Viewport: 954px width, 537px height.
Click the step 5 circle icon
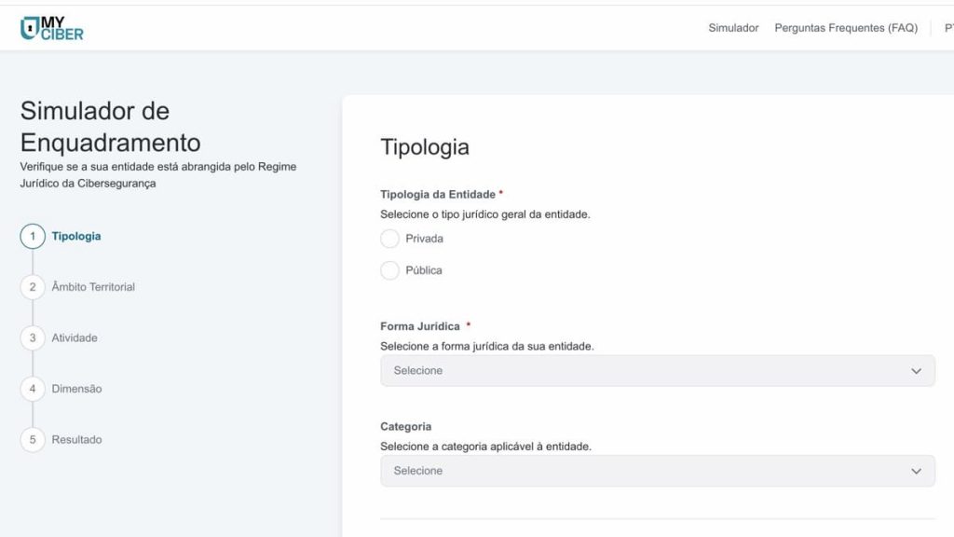click(33, 440)
